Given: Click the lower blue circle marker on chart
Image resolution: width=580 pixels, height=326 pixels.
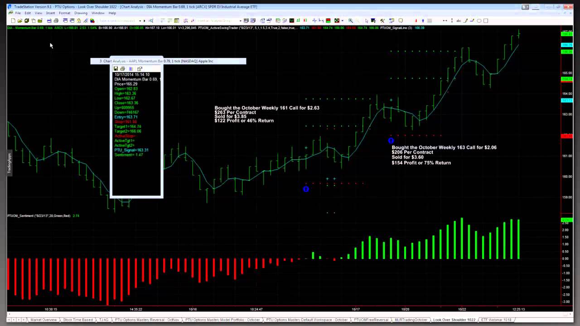Looking at the screenshot, I should 306,189.
